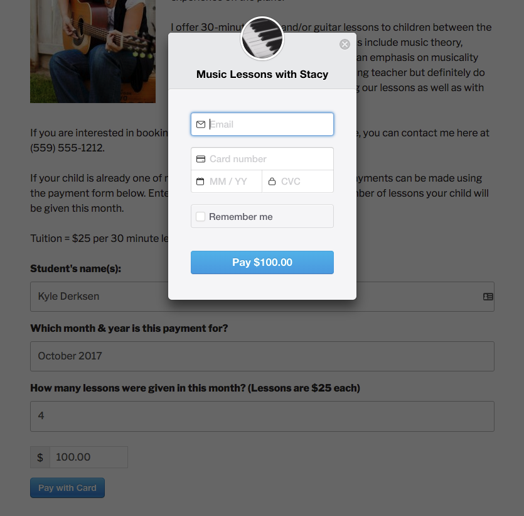
Task: Click the contact card icon in name field
Action: [488, 297]
